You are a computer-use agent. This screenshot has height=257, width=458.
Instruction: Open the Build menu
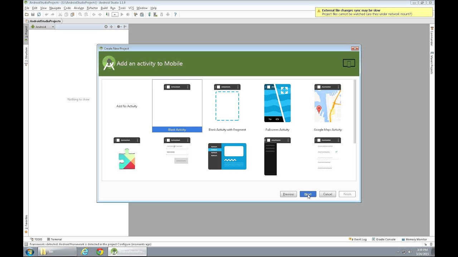point(104,8)
